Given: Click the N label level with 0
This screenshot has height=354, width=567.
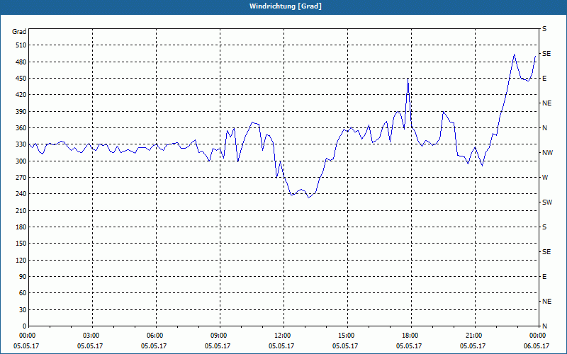Looking at the screenshot, I should [544, 326].
